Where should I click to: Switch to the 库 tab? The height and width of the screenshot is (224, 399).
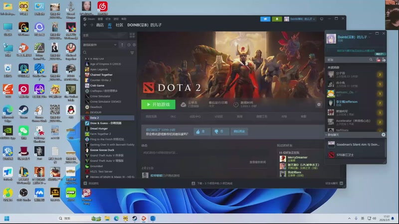coord(110,25)
